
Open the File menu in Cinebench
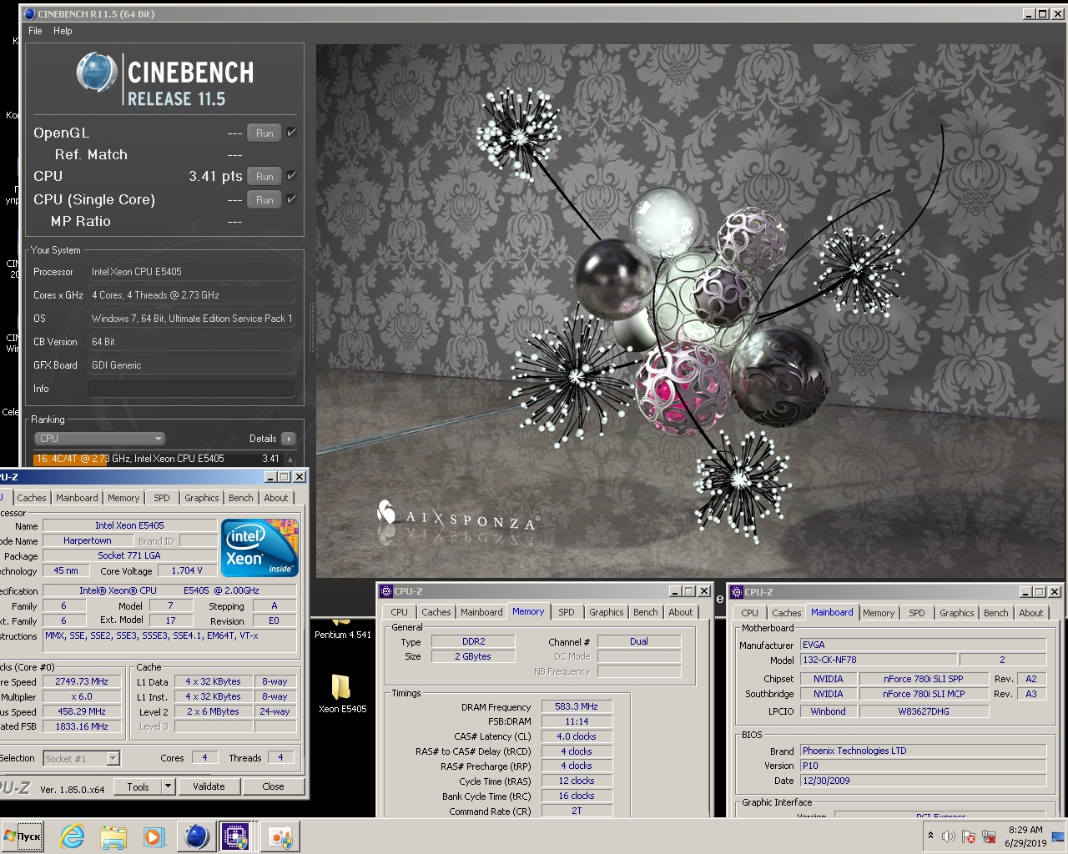[35, 31]
